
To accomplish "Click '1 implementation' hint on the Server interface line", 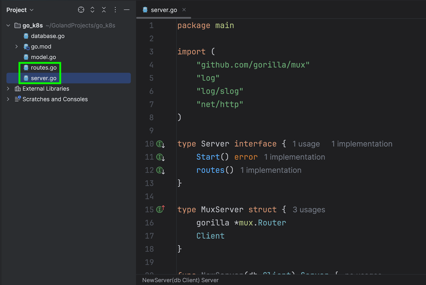I will pos(362,144).
